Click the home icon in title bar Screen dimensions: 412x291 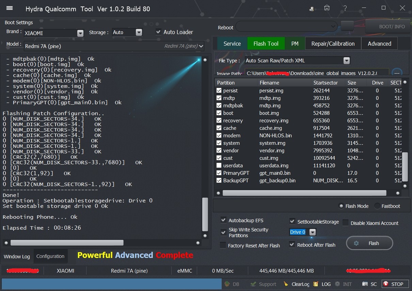(327, 8)
